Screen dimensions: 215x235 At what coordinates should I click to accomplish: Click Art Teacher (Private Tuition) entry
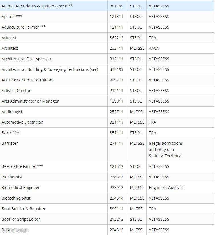click(x=28, y=80)
